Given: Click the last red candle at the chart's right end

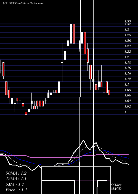Looking at the screenshot, I should (109, 93).
